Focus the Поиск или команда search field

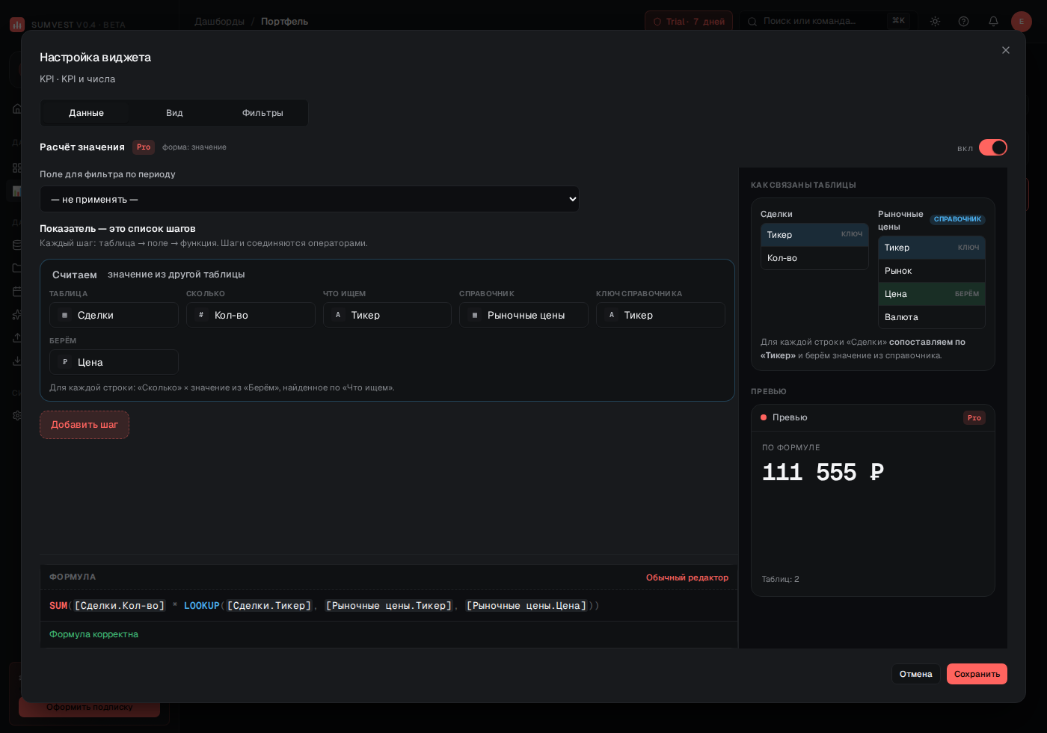826,21
